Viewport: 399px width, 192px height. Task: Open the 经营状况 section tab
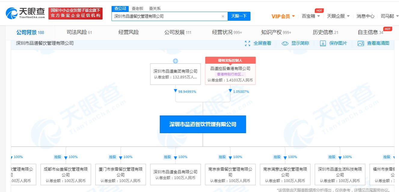coord(227,32)
